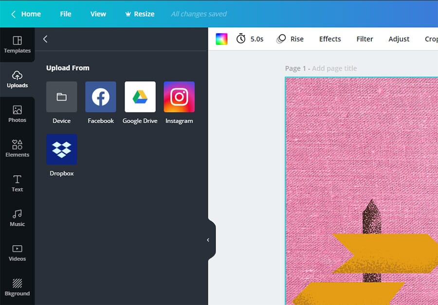Select the Uploads sidebar tab
Viewport: 438px width, 305px height.
[x=18, y=79]
